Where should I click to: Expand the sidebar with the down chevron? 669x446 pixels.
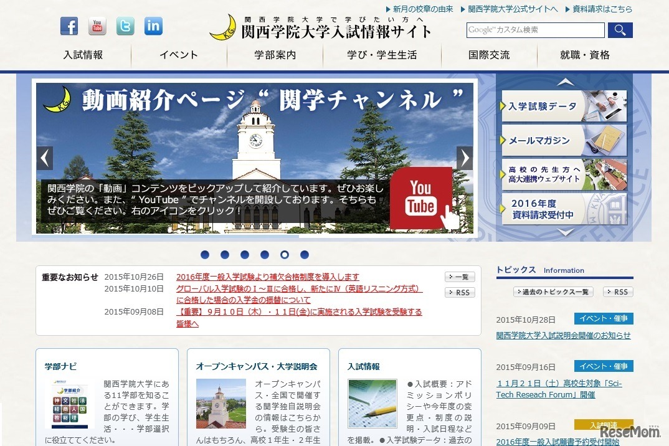[x=565, y=233]
